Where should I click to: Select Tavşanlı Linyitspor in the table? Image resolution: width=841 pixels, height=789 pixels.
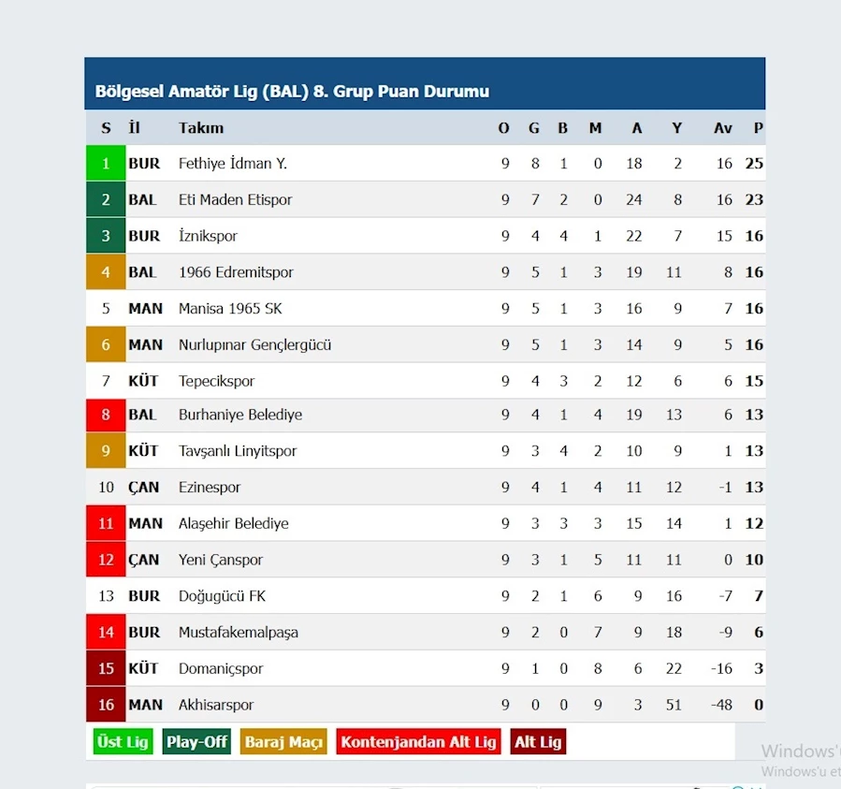237,451
